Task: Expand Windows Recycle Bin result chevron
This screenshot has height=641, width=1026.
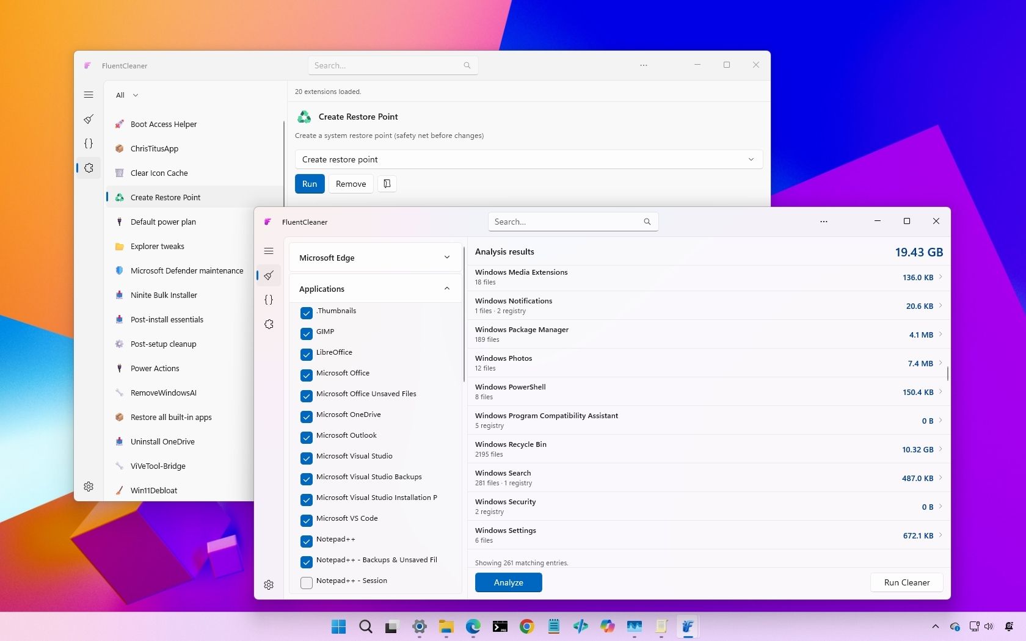Action: point(941,449)
